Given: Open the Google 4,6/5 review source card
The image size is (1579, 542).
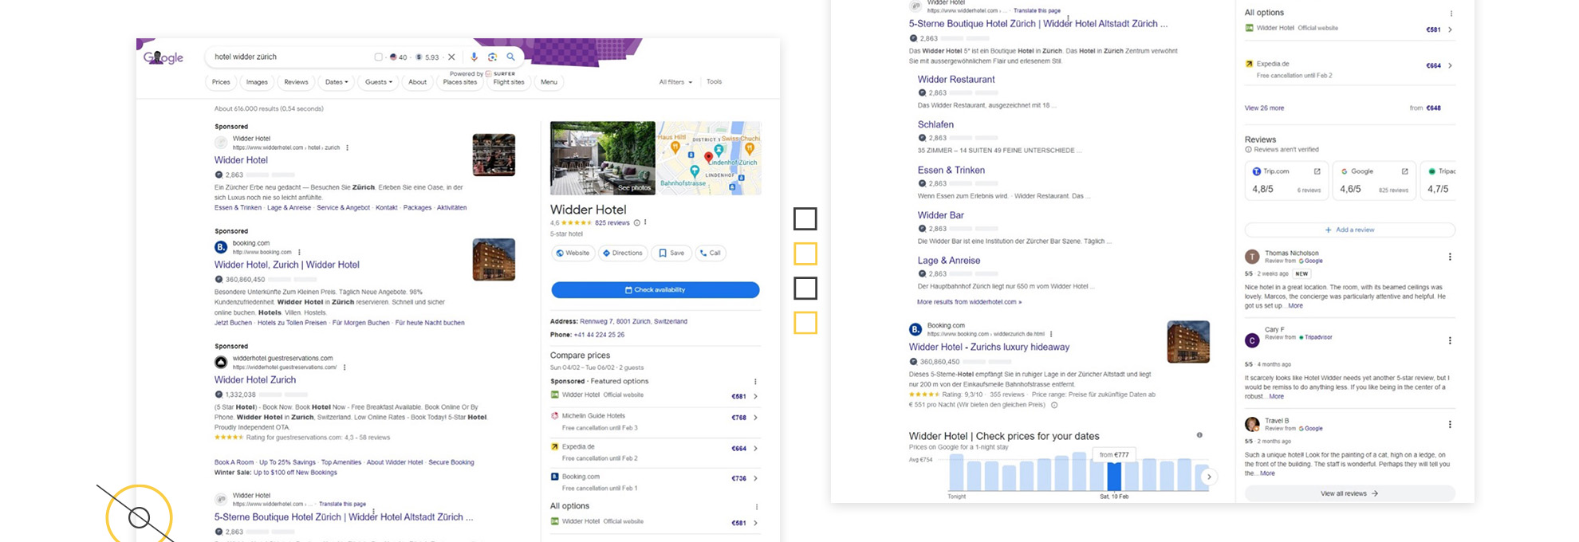Looking at the screenshot, I should [1375, 181].
